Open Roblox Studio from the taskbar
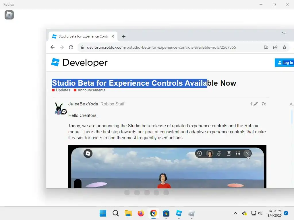The image size is (294, 220). tap(179, 213)
